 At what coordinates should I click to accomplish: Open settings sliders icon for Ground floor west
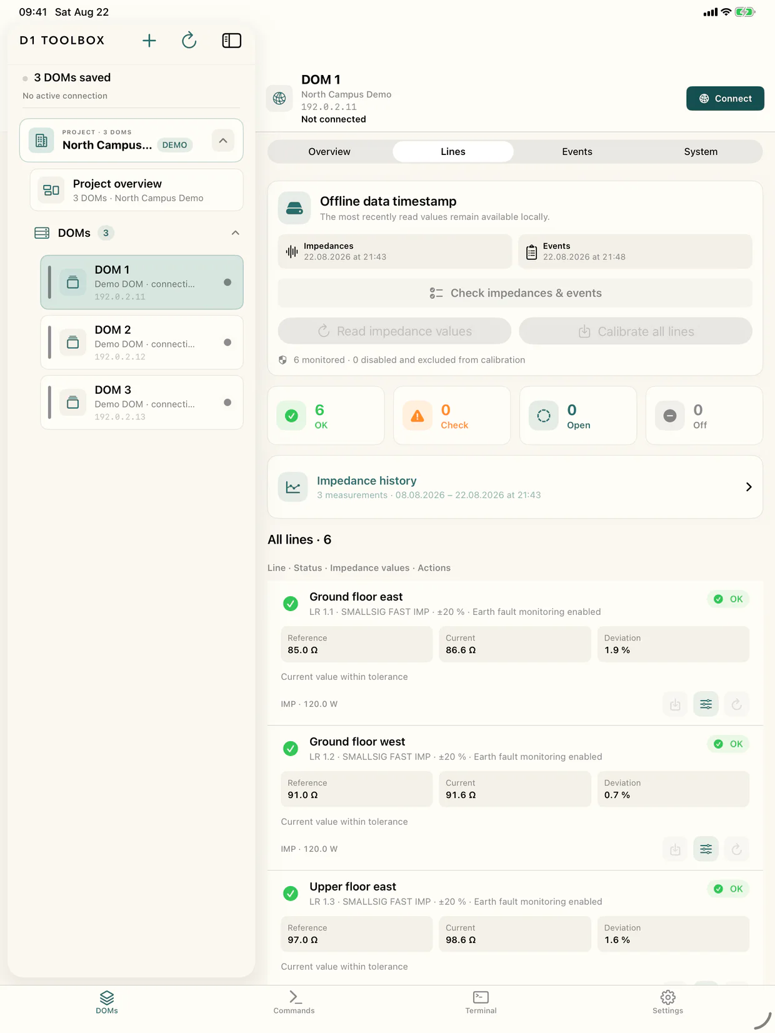(706, 849)
